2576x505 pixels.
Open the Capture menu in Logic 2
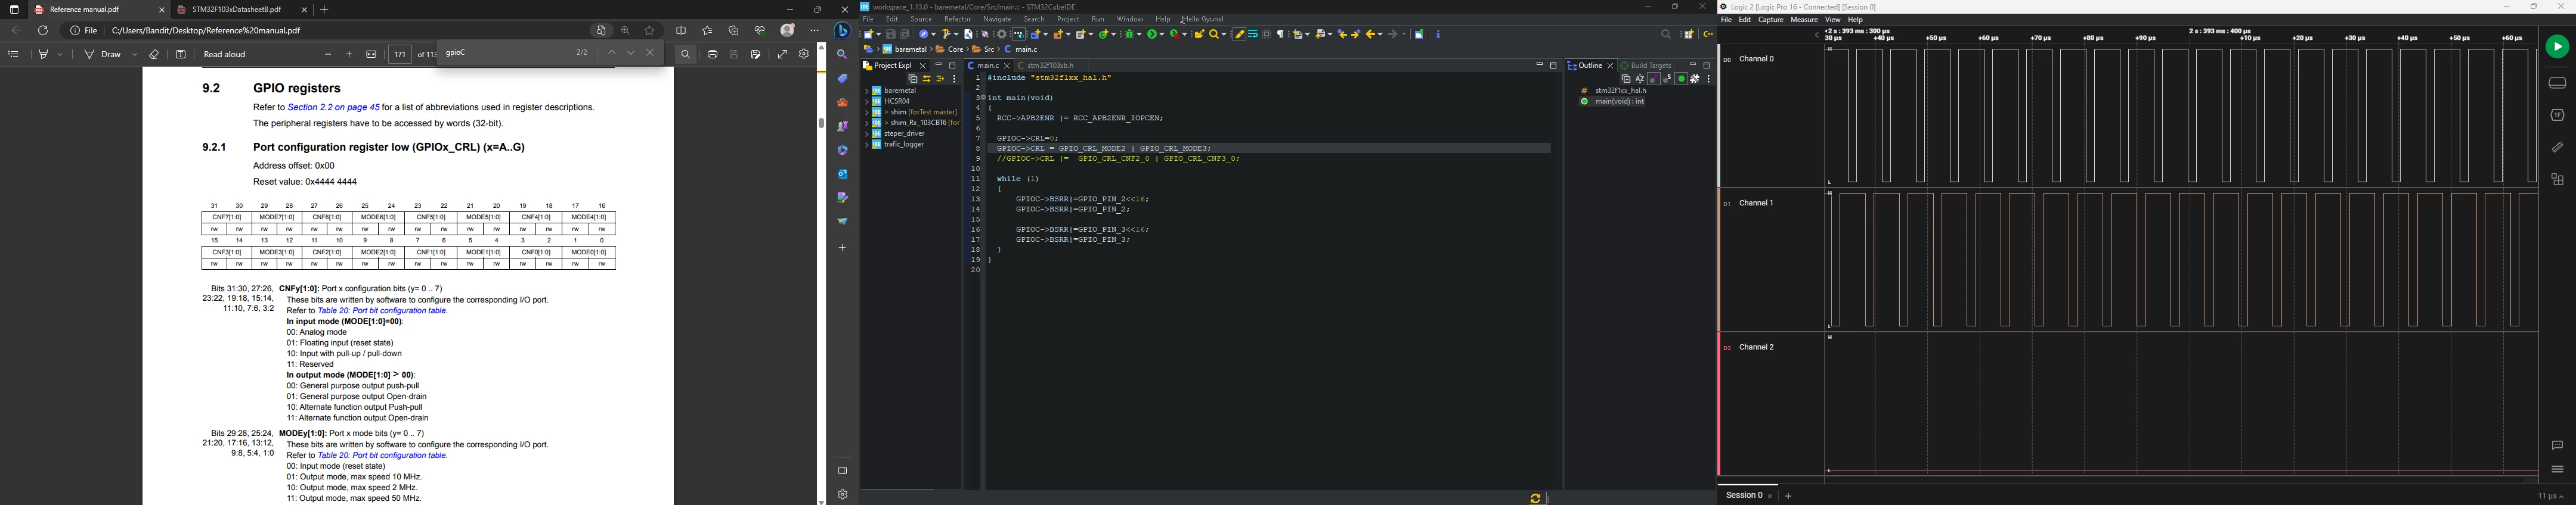tap(1770, 20)
